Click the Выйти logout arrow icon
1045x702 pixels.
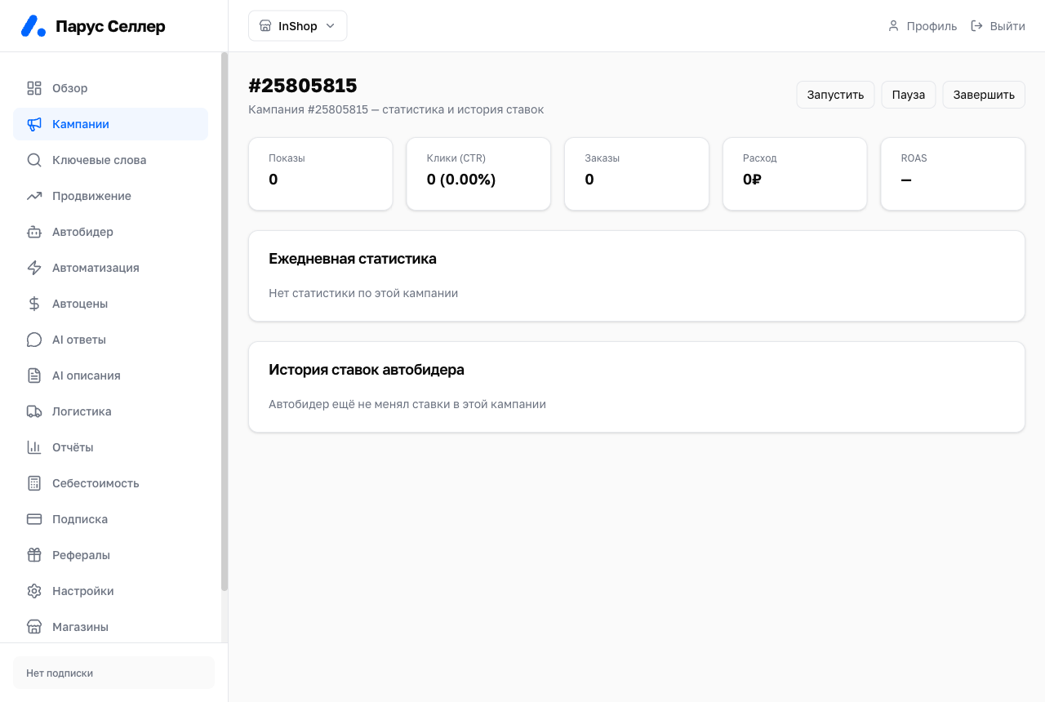click(977, 26)
